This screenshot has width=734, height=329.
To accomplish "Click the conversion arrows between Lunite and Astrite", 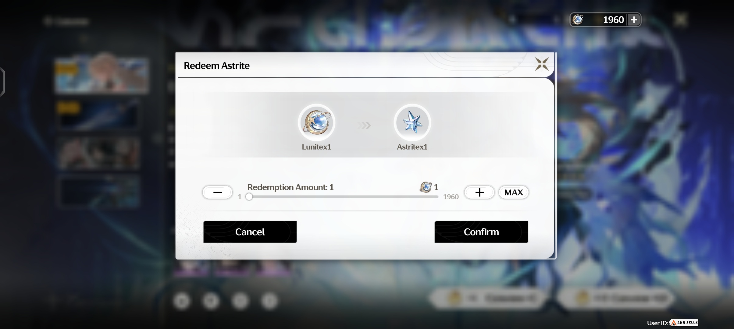I will point(364,125).
